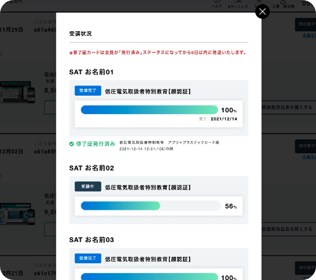
Task: Click the first course product thumbnail
Action: 17,92
